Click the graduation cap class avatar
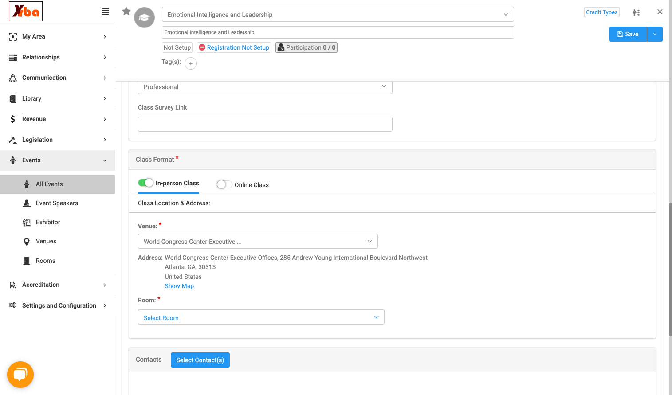 145,18
